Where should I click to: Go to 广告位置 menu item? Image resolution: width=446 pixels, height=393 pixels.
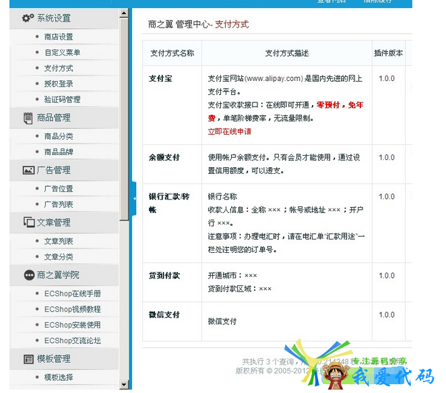pos(59,188)
